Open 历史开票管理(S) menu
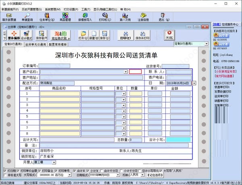This screenshot has width=242, height=185. (x=32, y=9)
